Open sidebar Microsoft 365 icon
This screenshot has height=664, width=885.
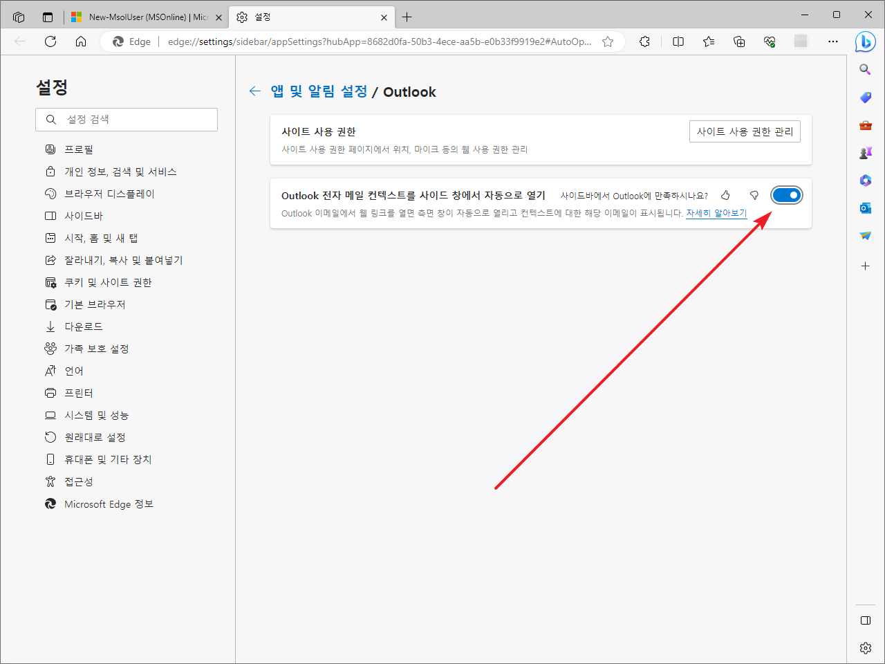[x=865, y=181]
